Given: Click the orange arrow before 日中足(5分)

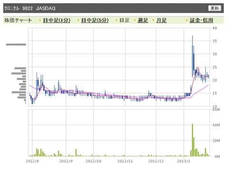Looking at the screenshot, I should (78, 20).
